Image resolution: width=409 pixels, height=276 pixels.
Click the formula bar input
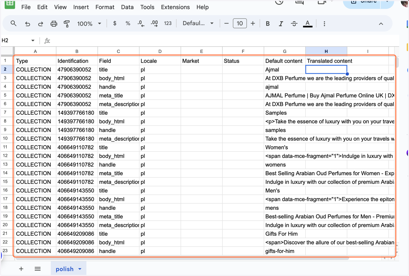pos(225,41)
